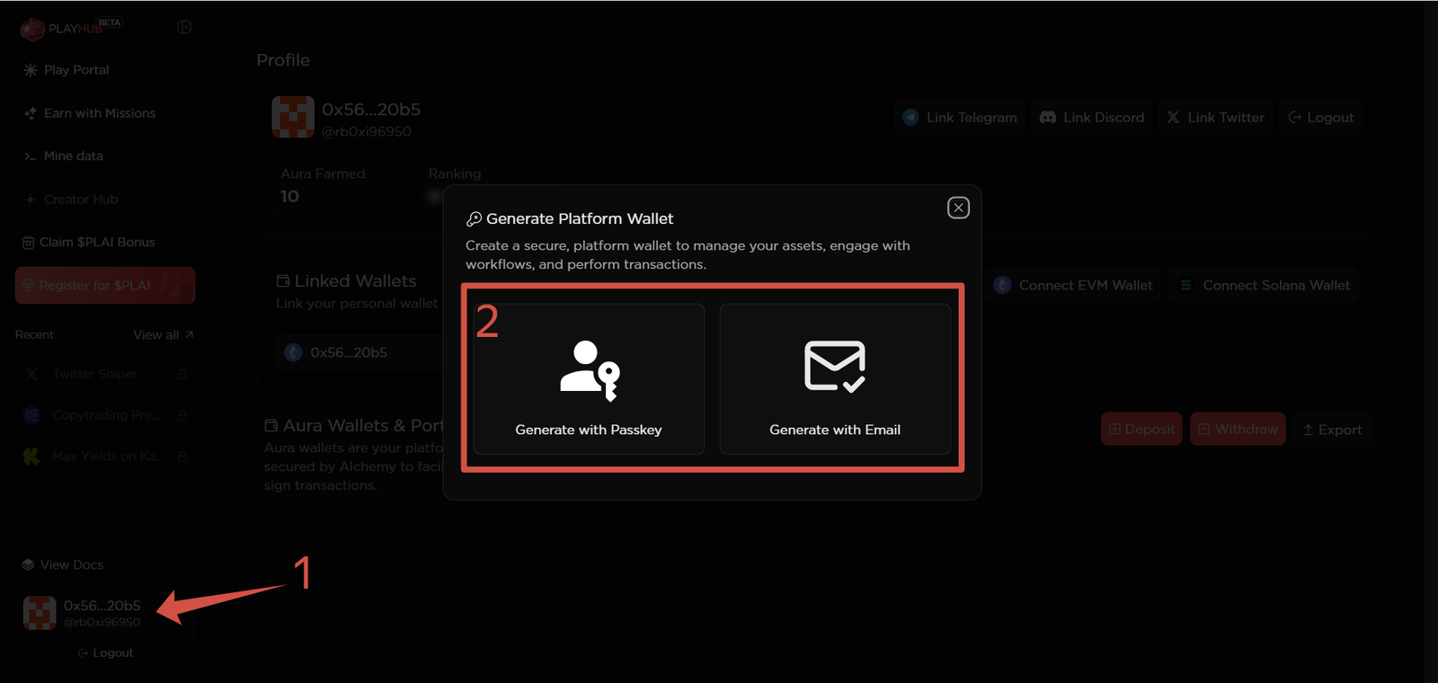Click the Link Discord icon button
The image size is (1438, 683).
[1048, 118]
